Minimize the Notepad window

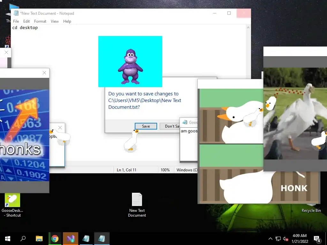215,13
